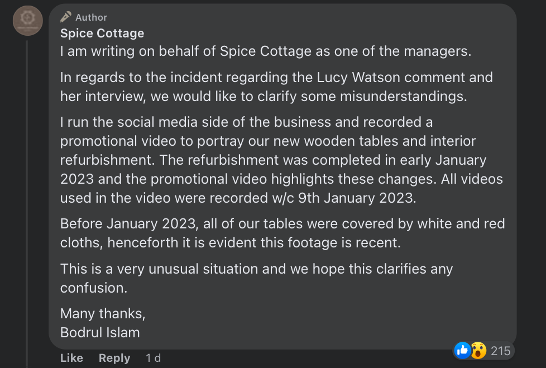Click the 'Before January 2023' paragraph

tap(282, 233)
